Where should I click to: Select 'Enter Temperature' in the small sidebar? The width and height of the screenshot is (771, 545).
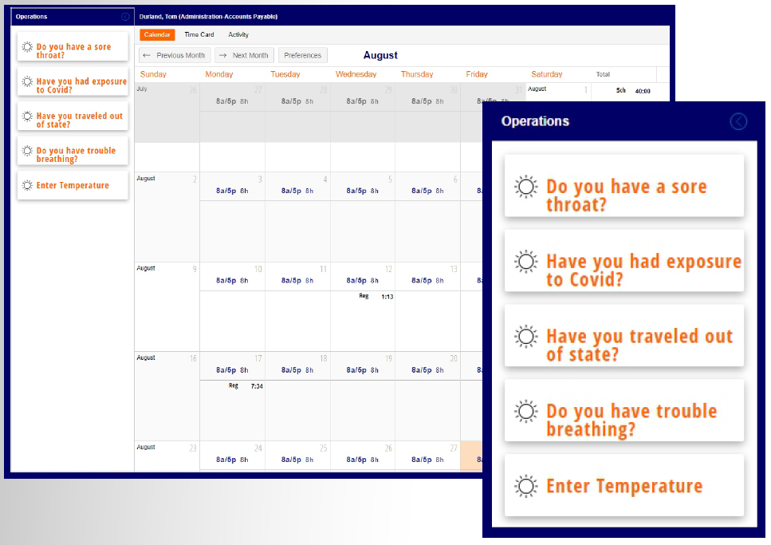click(x=73, y=185)
